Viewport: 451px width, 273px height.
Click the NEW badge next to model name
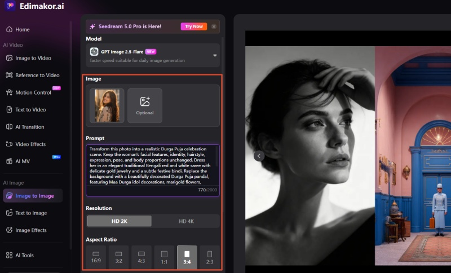(151, 52)
